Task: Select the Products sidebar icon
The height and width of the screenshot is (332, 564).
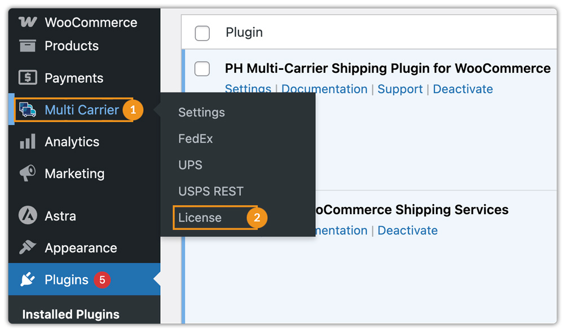Action: (27, 46)
